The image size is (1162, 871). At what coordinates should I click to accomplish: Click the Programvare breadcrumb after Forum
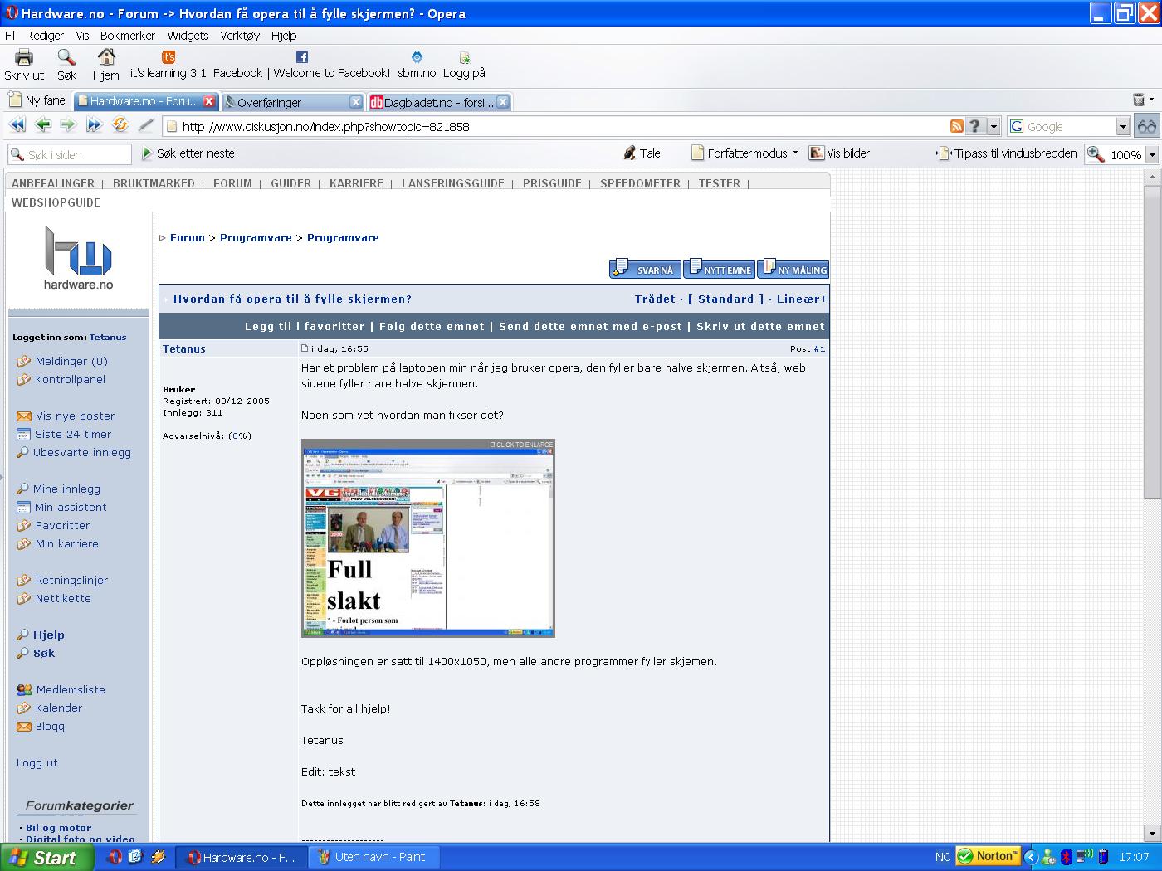pos(256,238)
